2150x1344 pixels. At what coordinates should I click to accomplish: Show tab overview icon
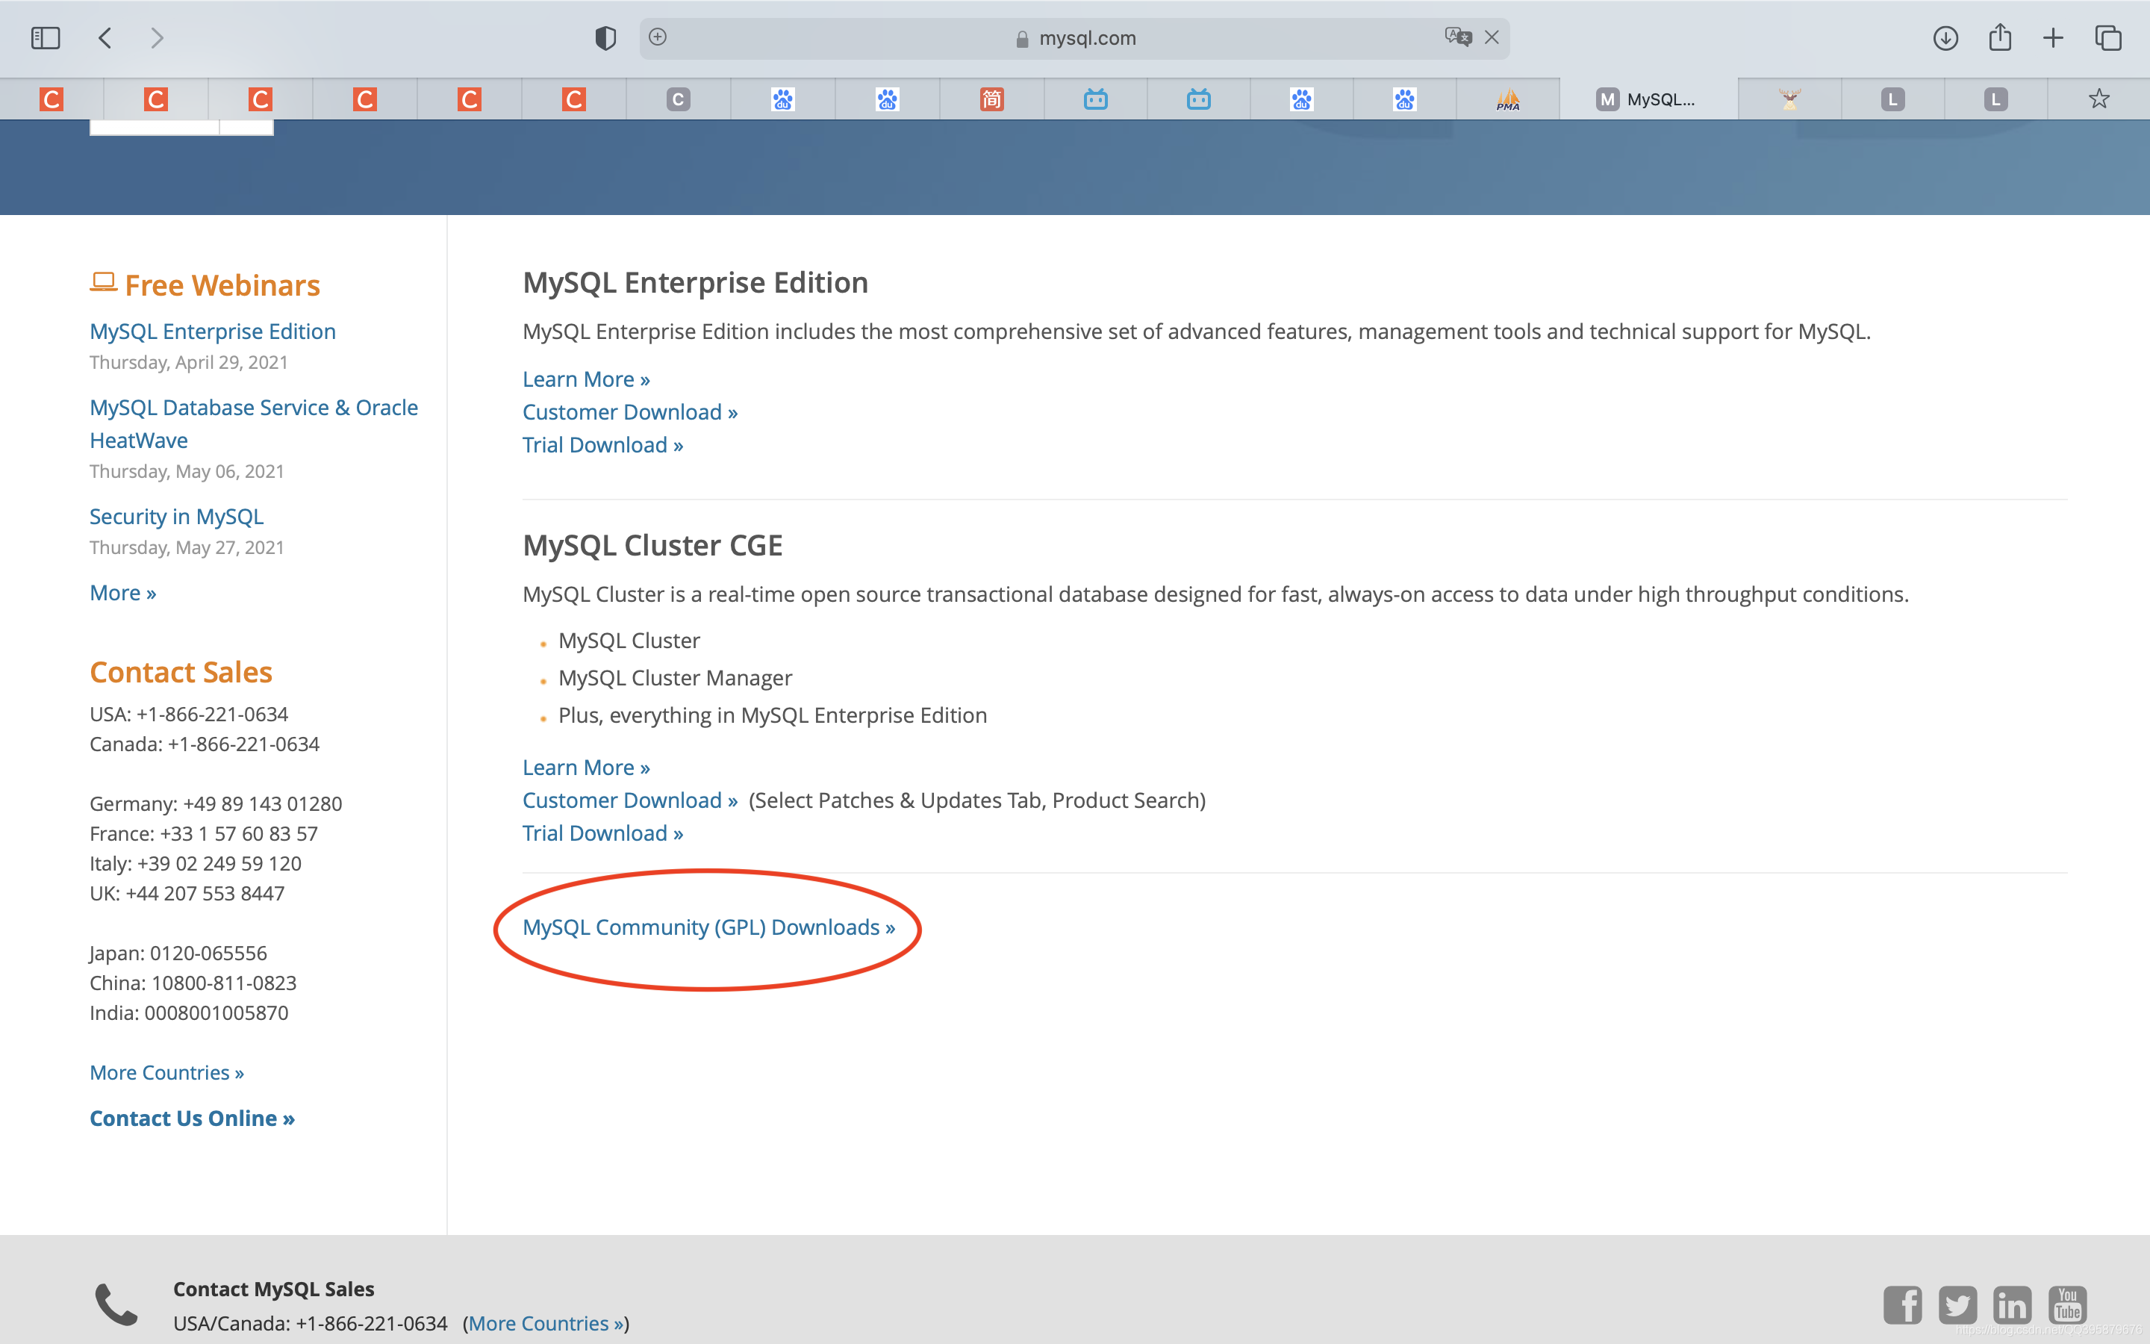click(2108, 38)
